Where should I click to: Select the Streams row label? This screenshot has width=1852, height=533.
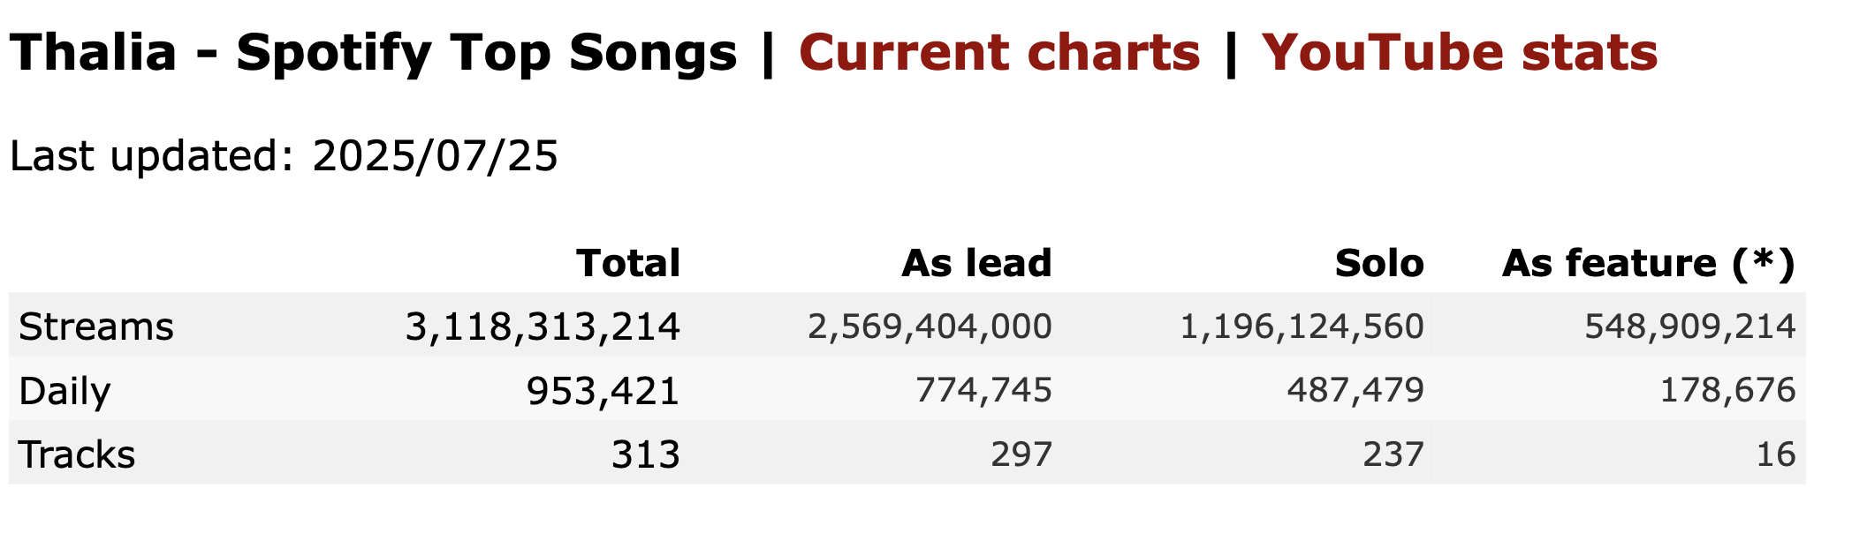point(96,327)
